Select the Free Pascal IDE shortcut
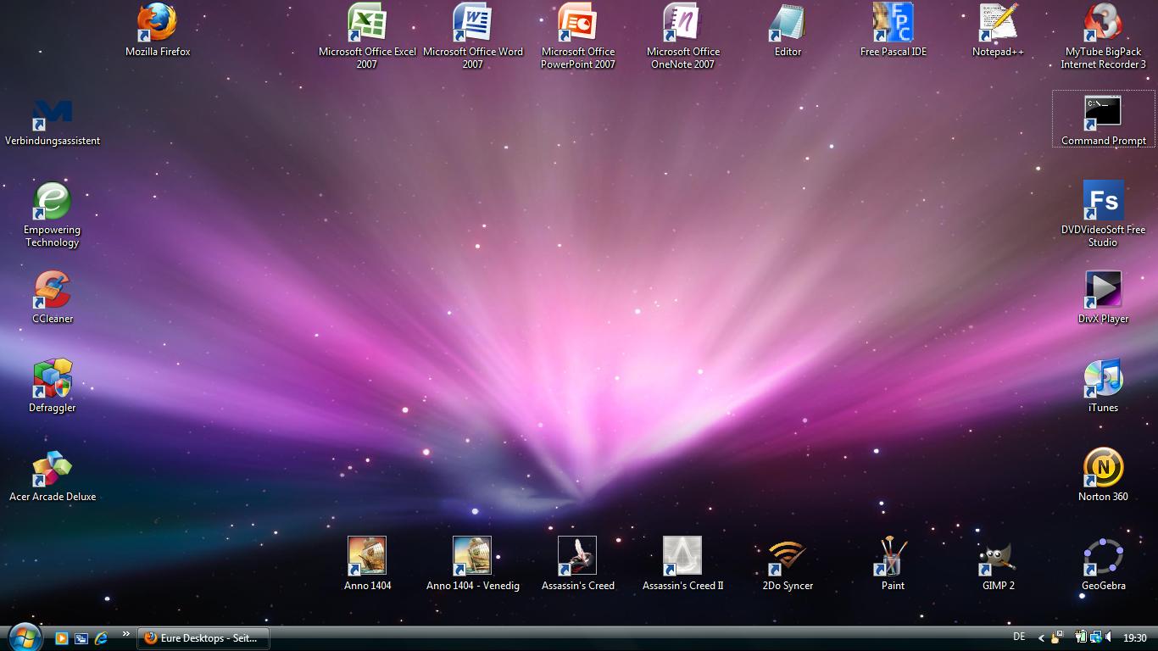Image resolution: width=1158 pixels, height=651 pixels. 894,31
